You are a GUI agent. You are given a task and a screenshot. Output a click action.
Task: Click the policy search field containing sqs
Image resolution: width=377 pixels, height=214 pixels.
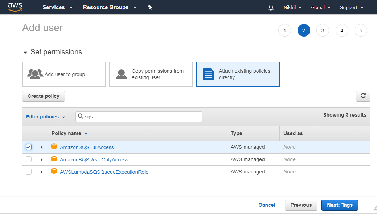click(x=139, y=116)
